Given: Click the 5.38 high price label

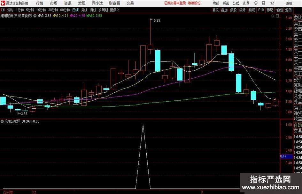Looking at the screenshot, I should pos(157,21).
